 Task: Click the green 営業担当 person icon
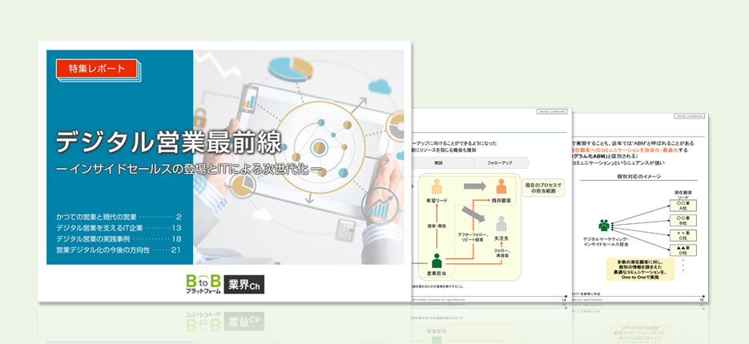click(437, 261)
